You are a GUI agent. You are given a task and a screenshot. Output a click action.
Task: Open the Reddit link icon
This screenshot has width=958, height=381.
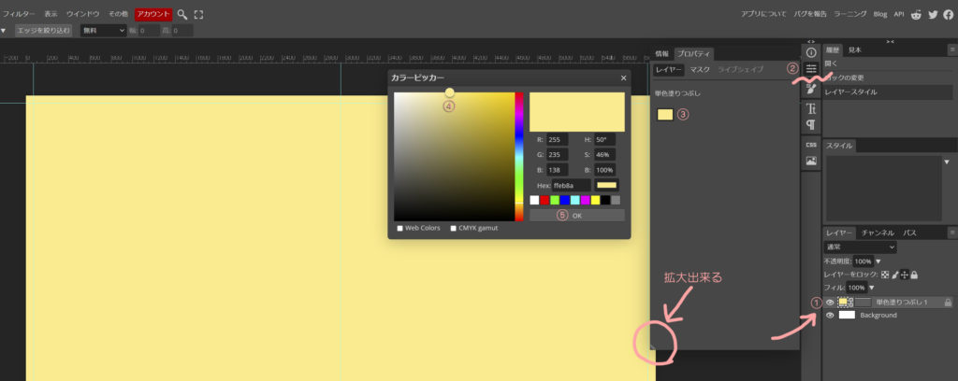tap(915, 15)
